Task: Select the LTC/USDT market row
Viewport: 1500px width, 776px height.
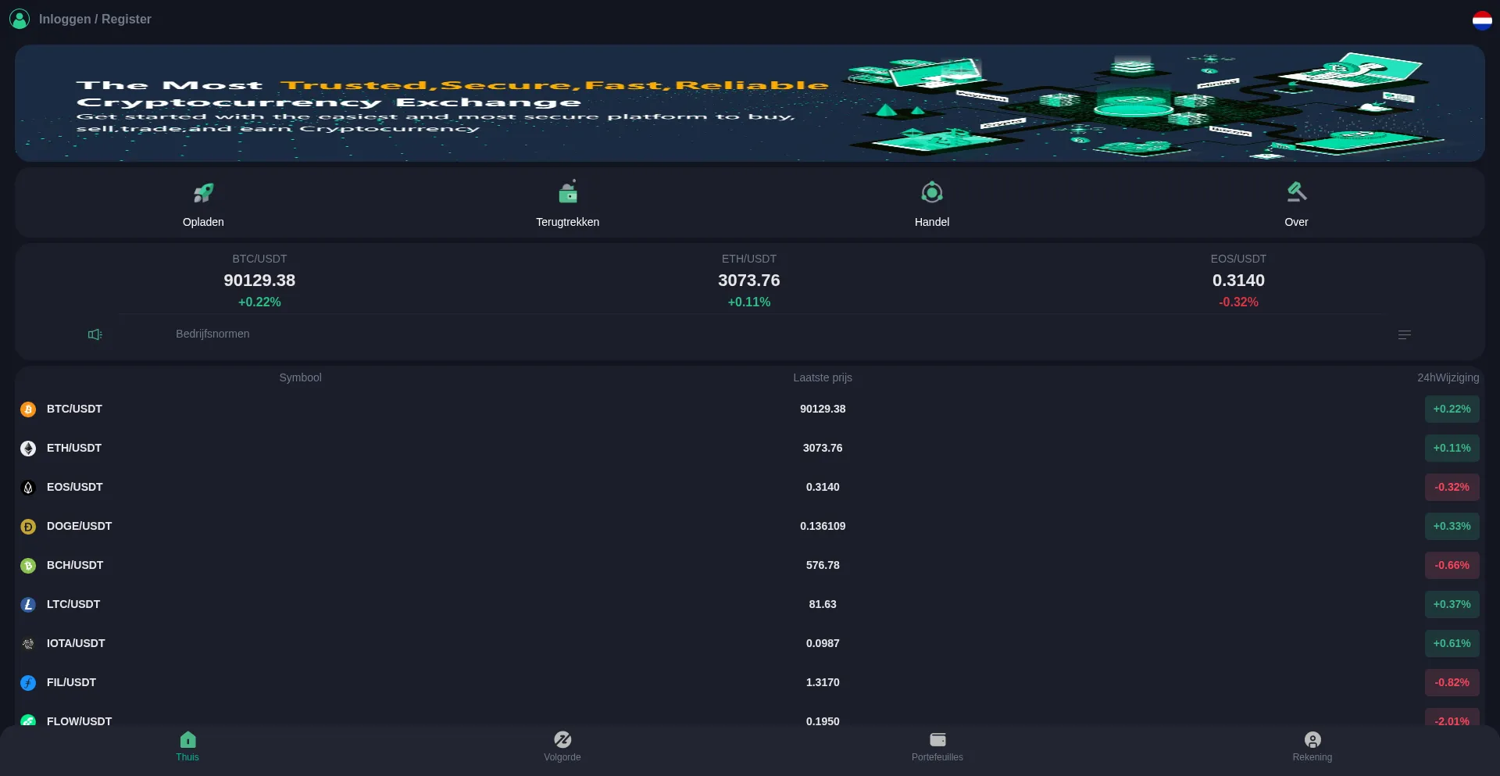Action: [x=73, y=604]
